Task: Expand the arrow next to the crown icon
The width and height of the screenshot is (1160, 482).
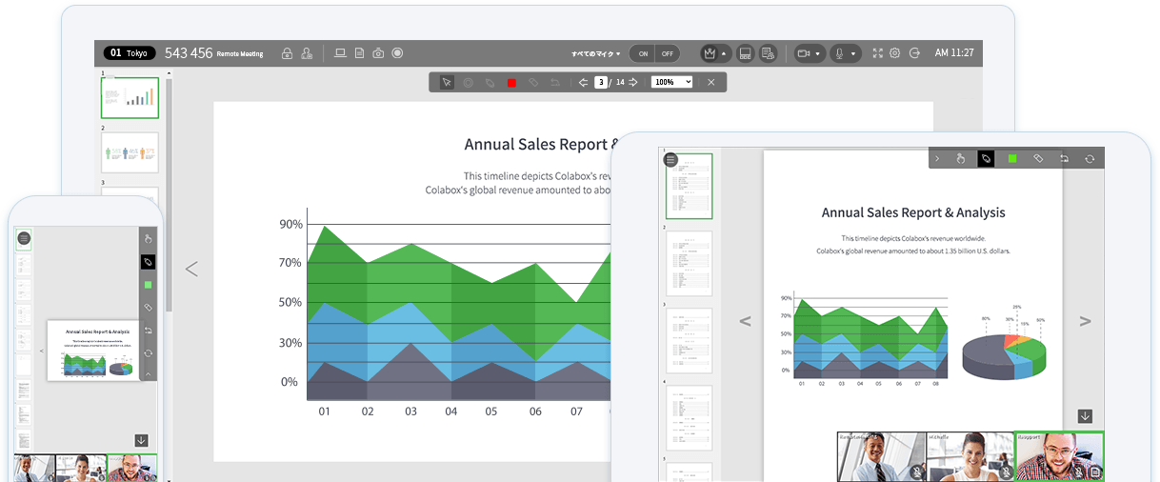Action: (724, 53)
